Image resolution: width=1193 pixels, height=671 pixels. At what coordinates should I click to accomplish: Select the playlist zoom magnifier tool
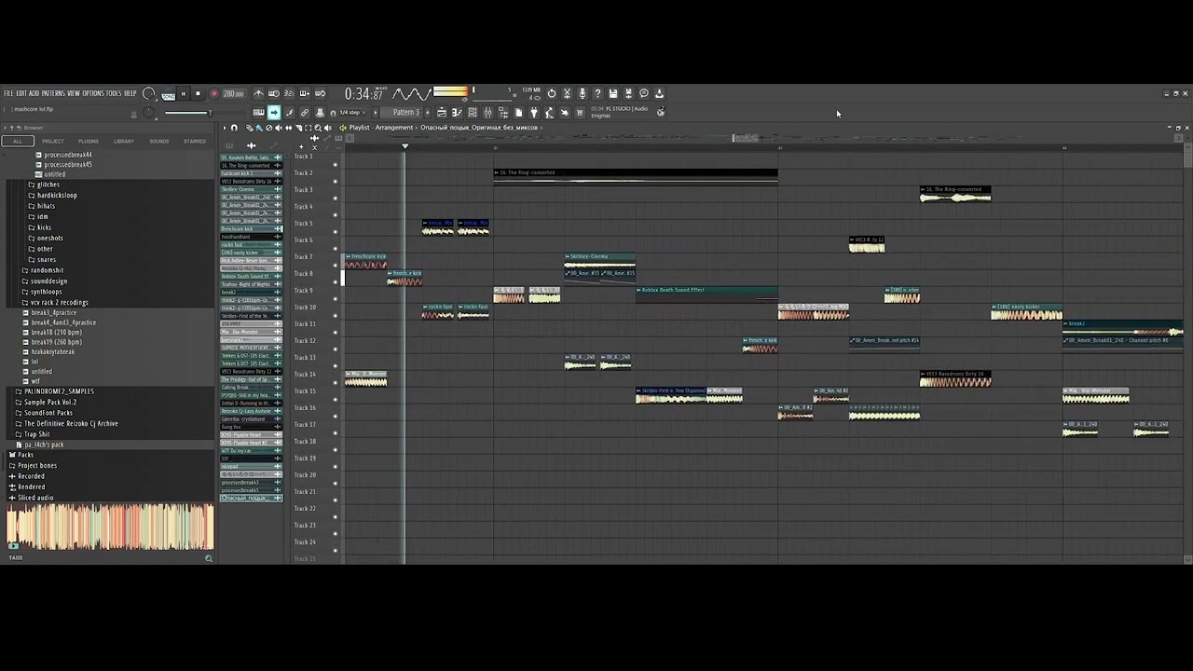pos(317,128)
